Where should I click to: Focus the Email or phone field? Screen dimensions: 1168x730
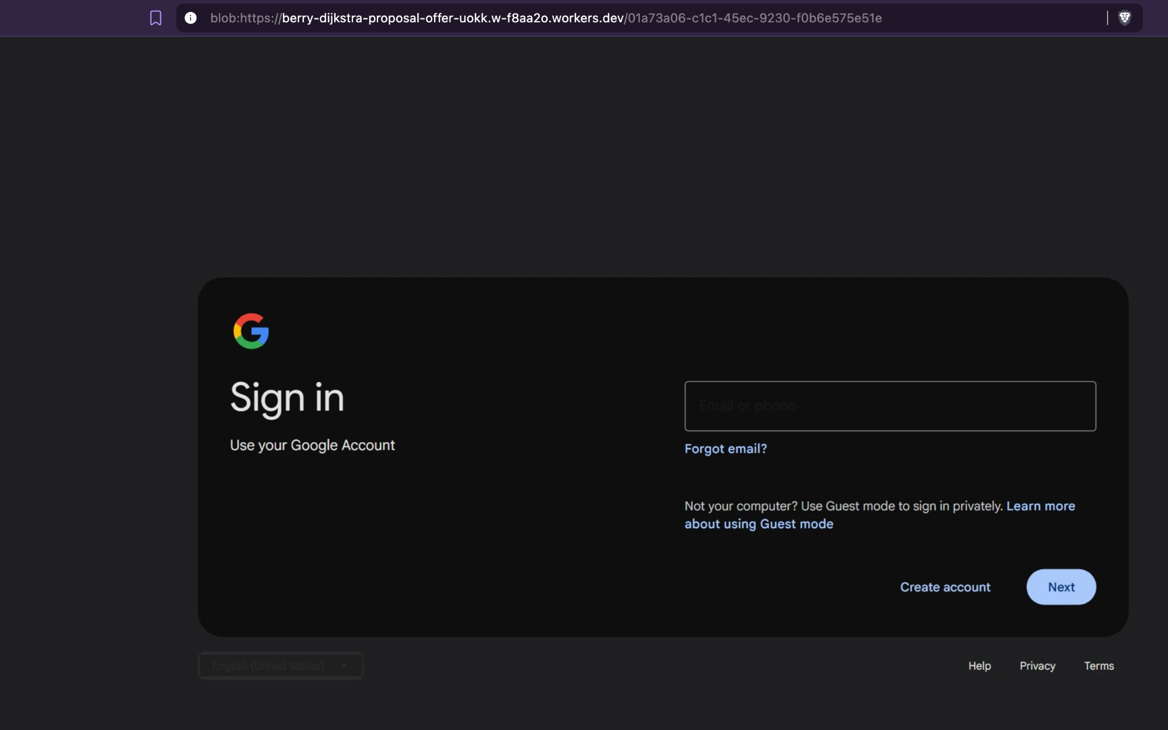pos(890,406)
